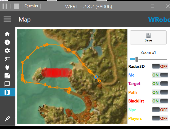Open the Settings gear icon
Image resolution: width=170 pixels, height=129 pixels.
tap(7, 51)
